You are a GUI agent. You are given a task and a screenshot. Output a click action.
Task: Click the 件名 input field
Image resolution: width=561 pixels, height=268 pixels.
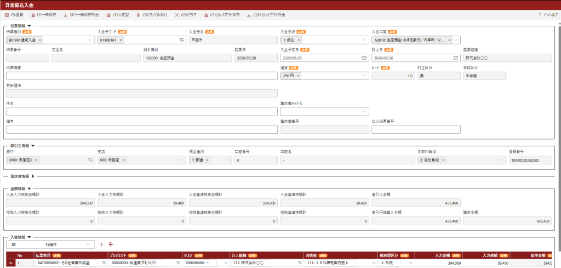(142, 112)
